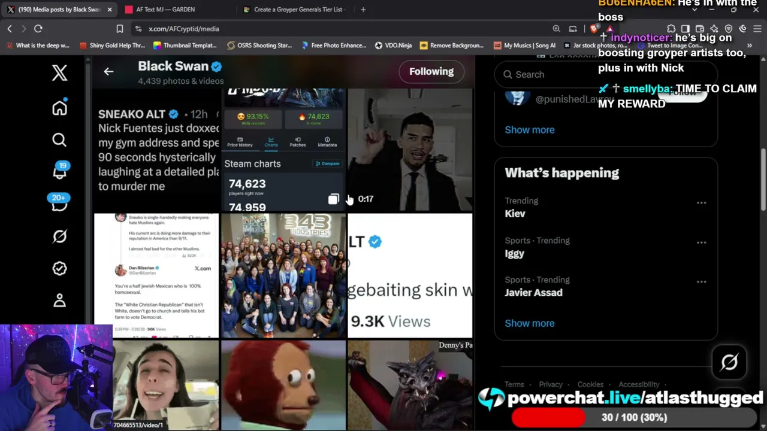Open Explore search in the X sidebar
Image resolution: width=767 pixels, height=431 pixels.
[59, 140]
